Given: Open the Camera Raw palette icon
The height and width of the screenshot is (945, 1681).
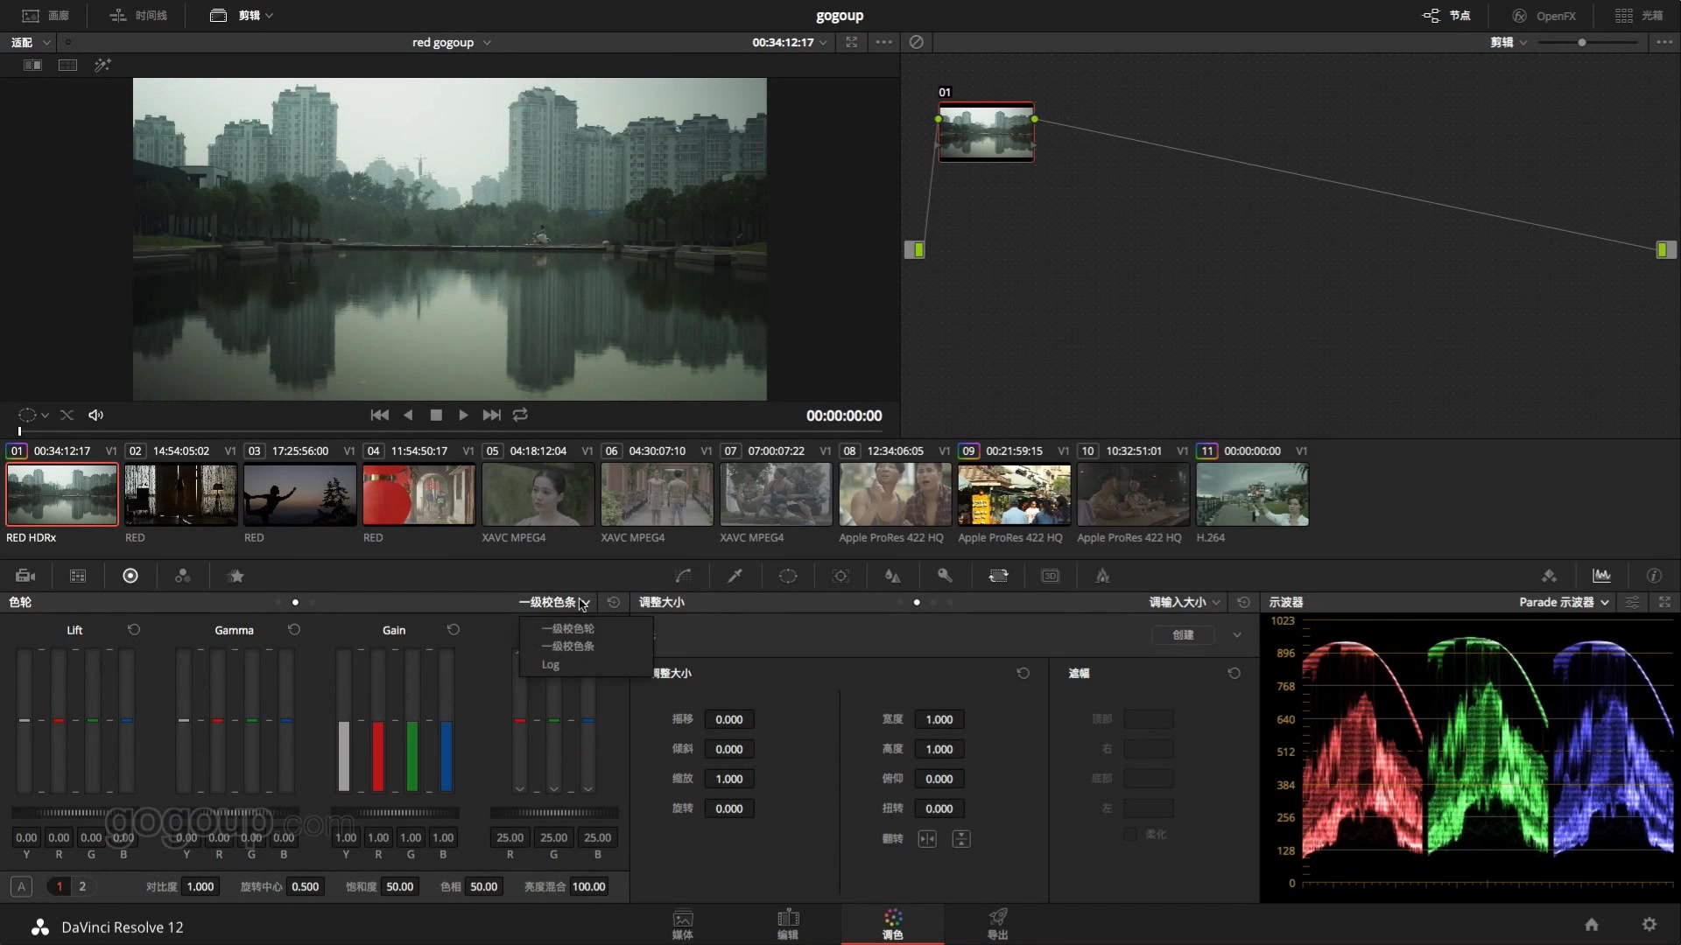Looking at the screenshot, I should pos(25,576).
